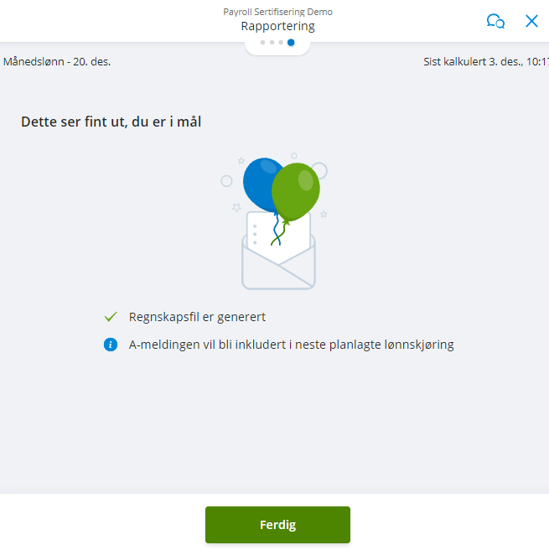The height and width of the screenshot is (550, 549).
Task: Go to third step dot
Action: pyautogui.click(x=281, y=43)
